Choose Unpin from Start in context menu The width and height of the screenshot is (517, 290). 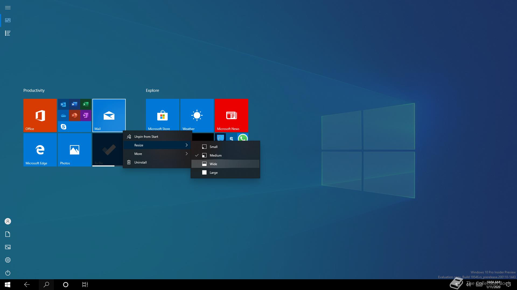(x=157, y=137)
